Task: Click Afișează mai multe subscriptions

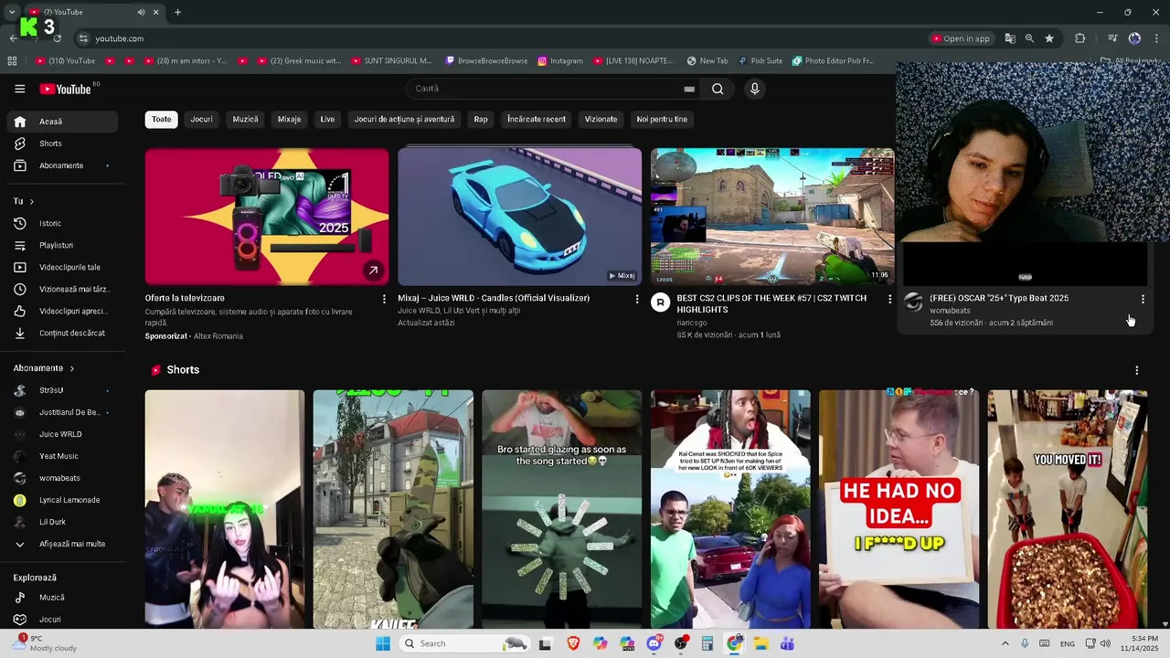Action: pos(62,544)
